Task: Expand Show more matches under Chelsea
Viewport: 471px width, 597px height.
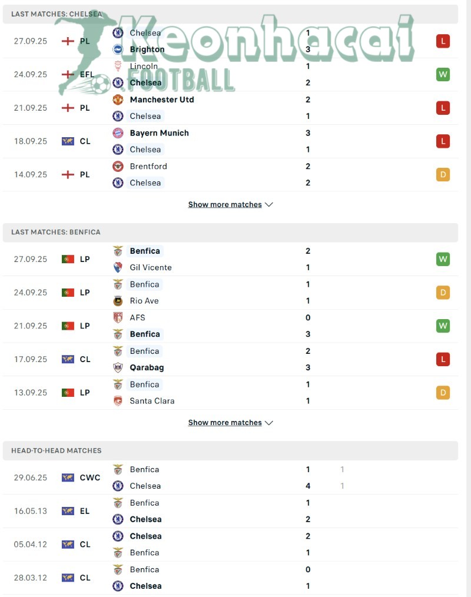Action: tap(230, 205)
